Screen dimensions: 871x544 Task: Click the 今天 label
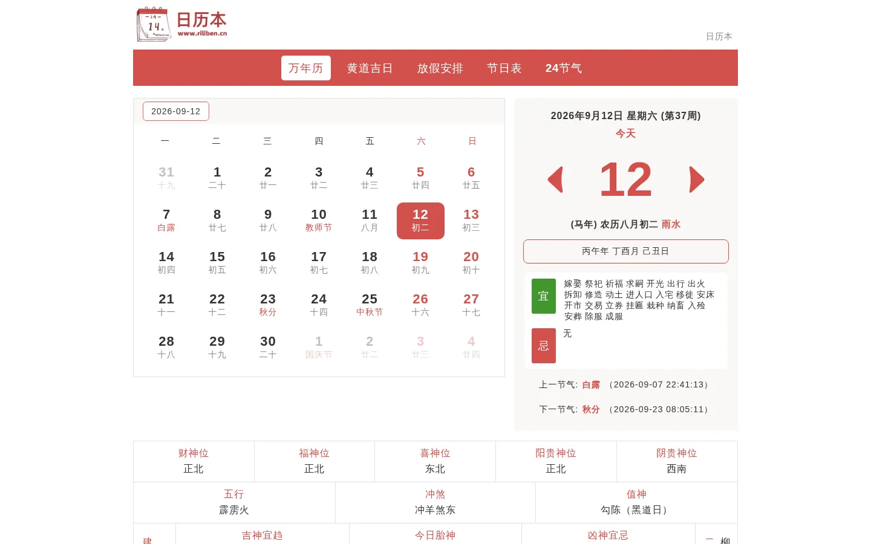pyautogui.click(x=626, y=134)
